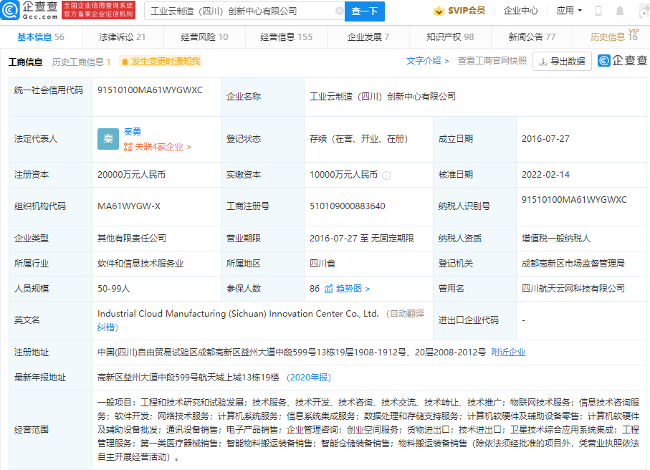The height and width of the screenshot is (470, 650).
Task: Select registered capital 20000万元人民币
Action: (x=131, y=175)
